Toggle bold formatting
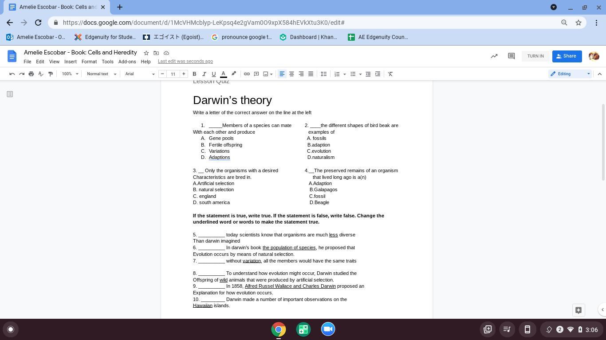The width and height of the screenshot is (606, 340). pyautogui.click(x=194, y=74)
